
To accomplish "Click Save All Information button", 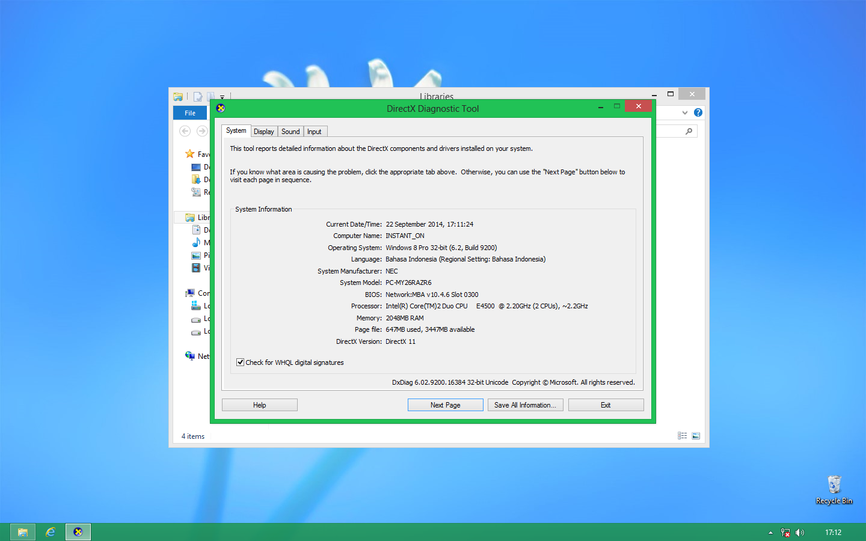I will tap(526, 405).
